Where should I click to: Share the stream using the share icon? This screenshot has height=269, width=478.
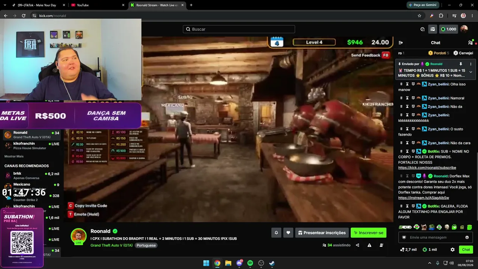point(357,245)
